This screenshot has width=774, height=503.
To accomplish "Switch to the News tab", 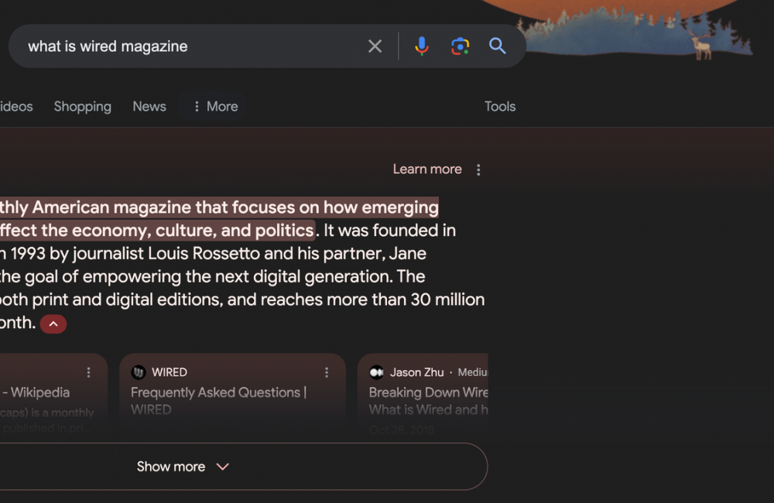I will click(x=149, y=107).
